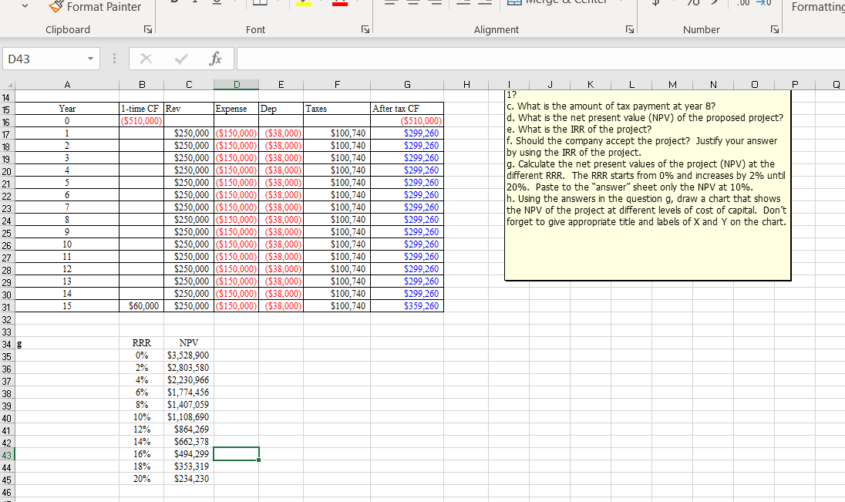The width and height of the screenshot is (845, 502).
Task: Select the $1,774,456 NPV cell
Action: (x=189, y=393)
